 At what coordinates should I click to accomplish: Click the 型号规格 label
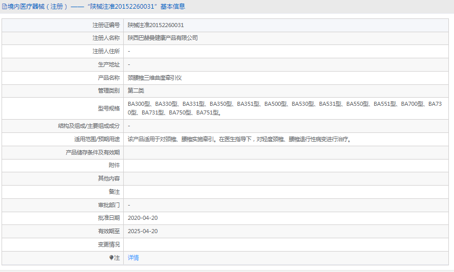point(108,108)
